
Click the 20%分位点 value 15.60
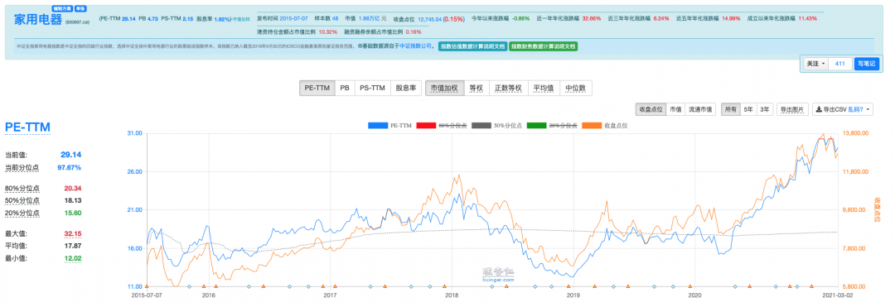pyautogui.click(x=72, y=213)
